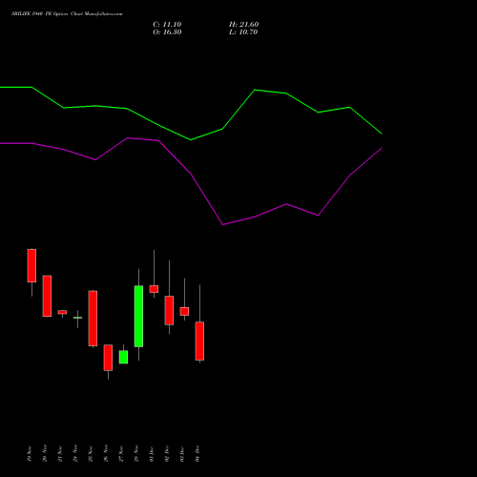Click the '28 Nov' date axis label

[136, 454]
